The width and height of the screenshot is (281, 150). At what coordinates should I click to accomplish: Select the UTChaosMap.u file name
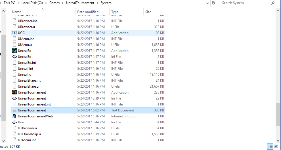pyautogui.click(x=30, y=134)
